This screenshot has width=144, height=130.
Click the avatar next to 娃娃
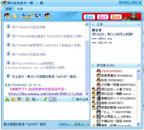coord(99,103)
